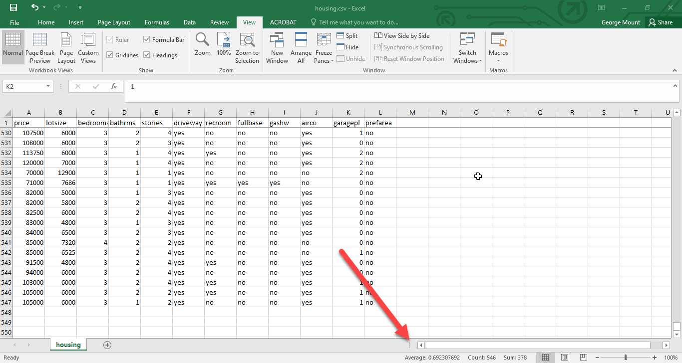This screenshot has width=682, height=363.
Task: Open Page Layout view in ribbon
Action: click(66, 48)
